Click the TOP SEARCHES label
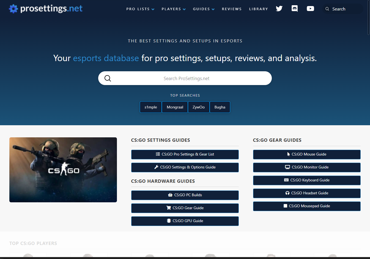 point(185,96)
